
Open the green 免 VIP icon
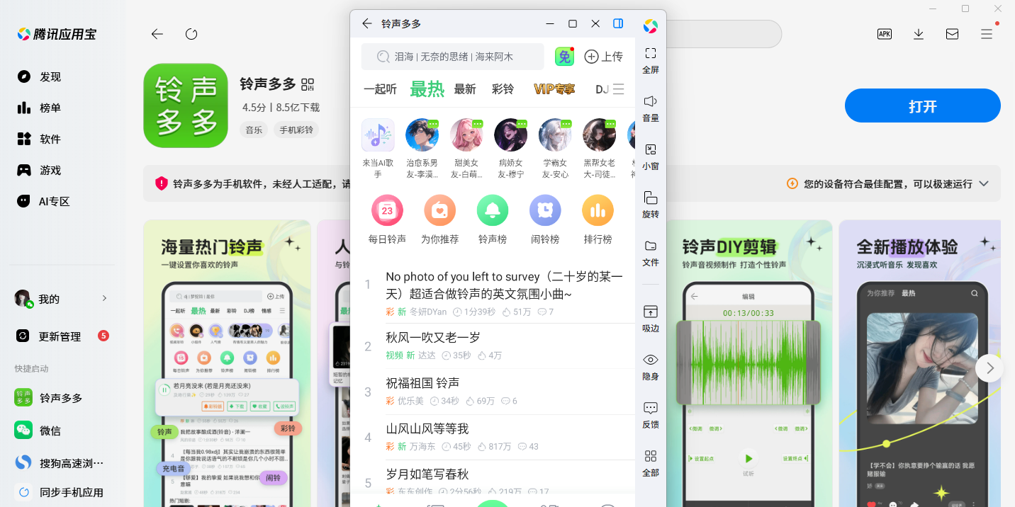[x=564, y=57]
